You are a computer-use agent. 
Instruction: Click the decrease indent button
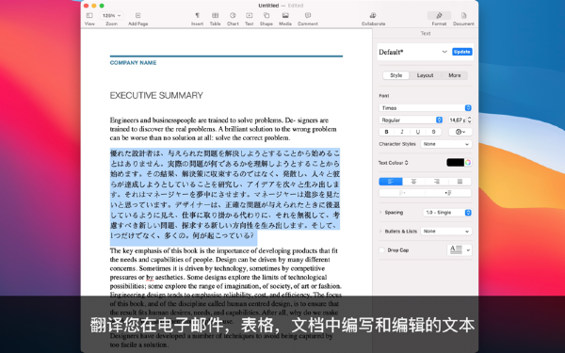402,193
